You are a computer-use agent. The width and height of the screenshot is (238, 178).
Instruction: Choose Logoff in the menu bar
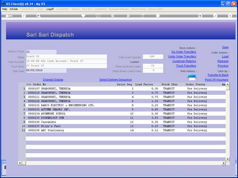click(x=50, y=9)
